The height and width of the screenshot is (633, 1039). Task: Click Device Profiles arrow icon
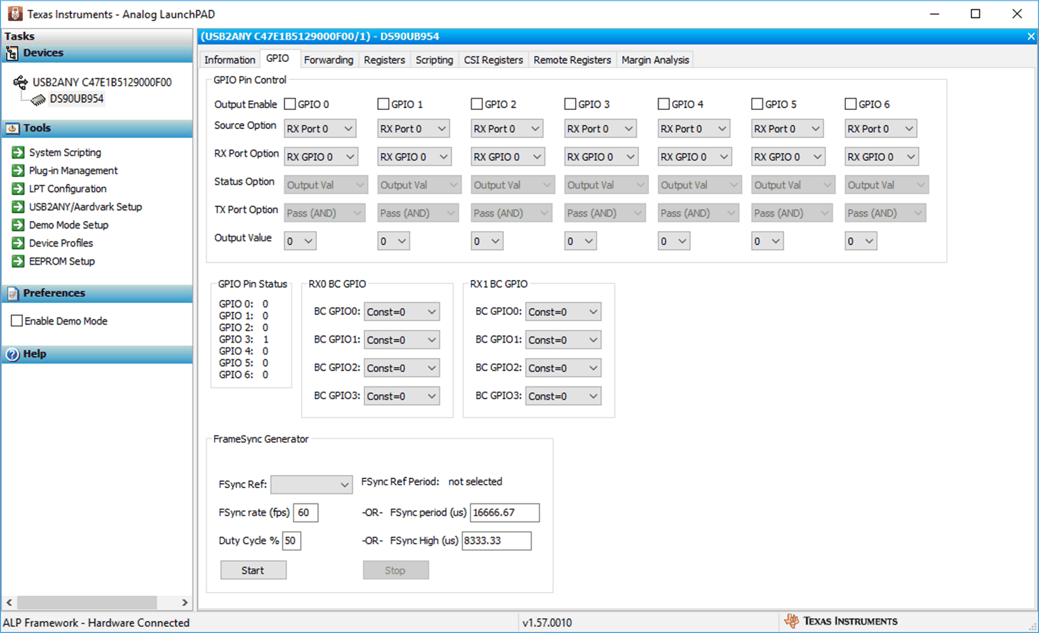(18, 243)
